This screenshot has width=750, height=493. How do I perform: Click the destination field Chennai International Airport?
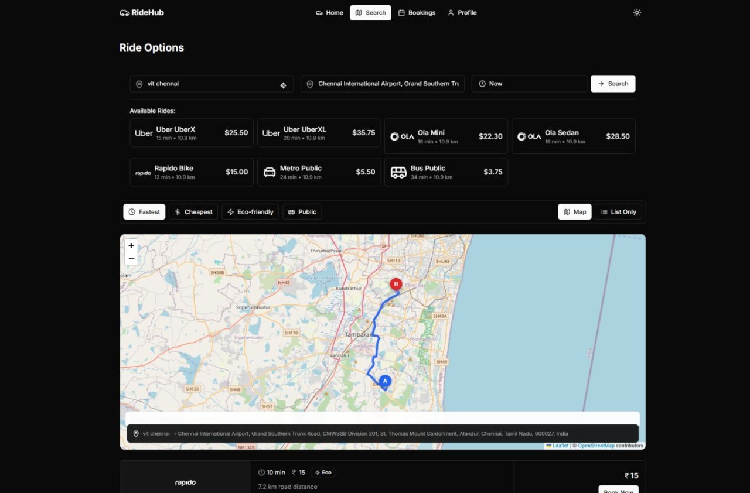click(383, 84)
